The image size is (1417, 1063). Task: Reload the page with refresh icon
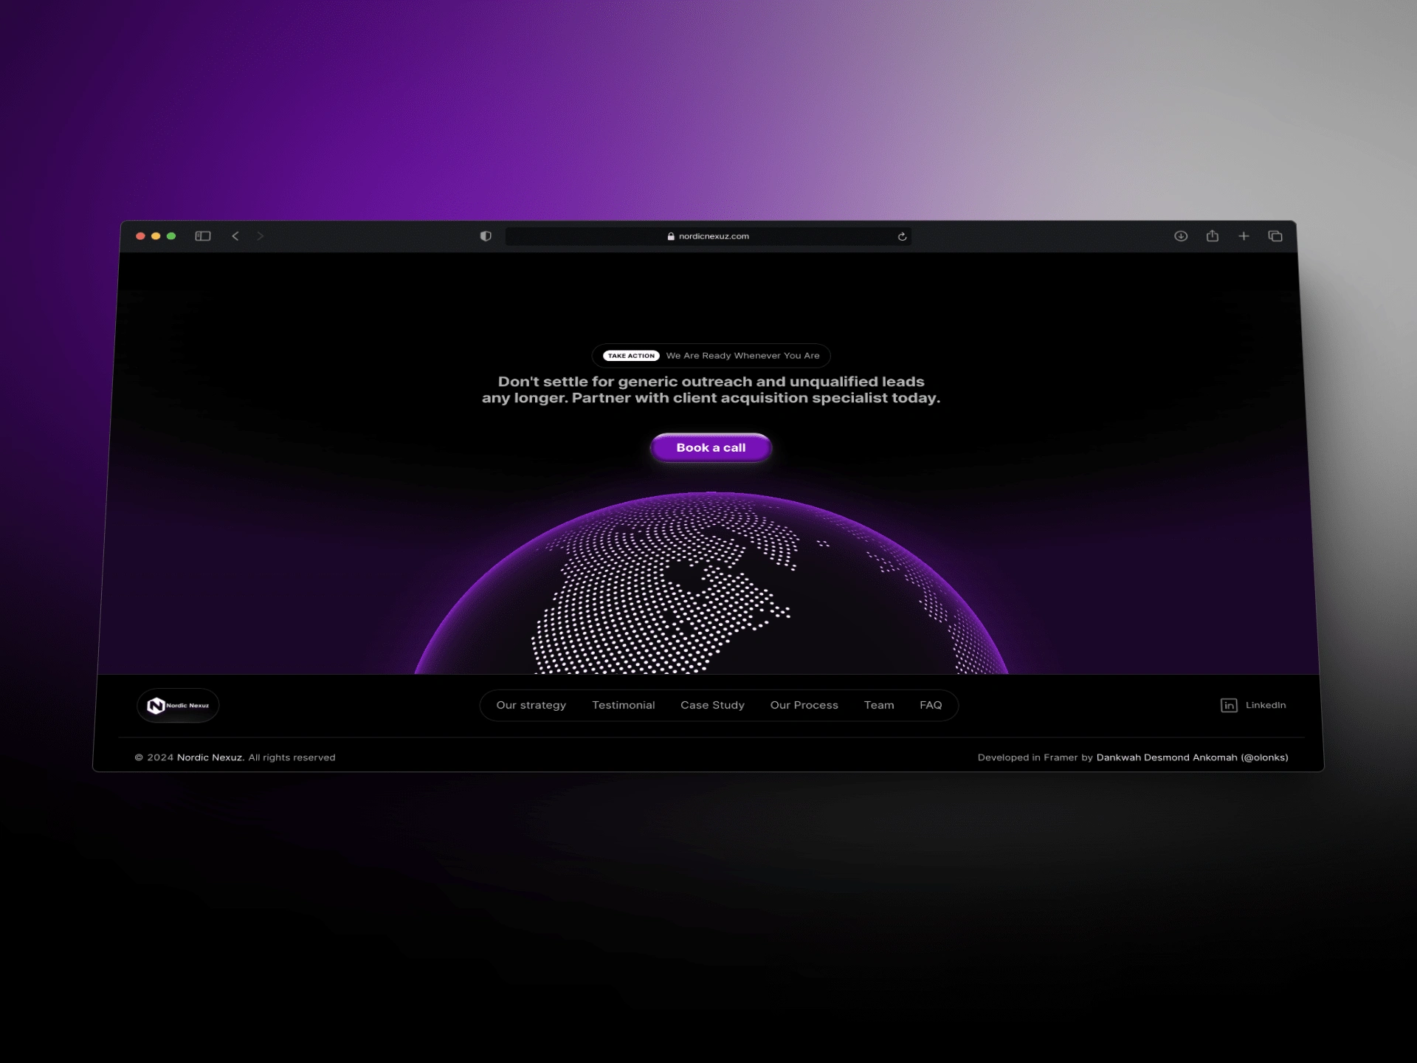tap(902, 237)
